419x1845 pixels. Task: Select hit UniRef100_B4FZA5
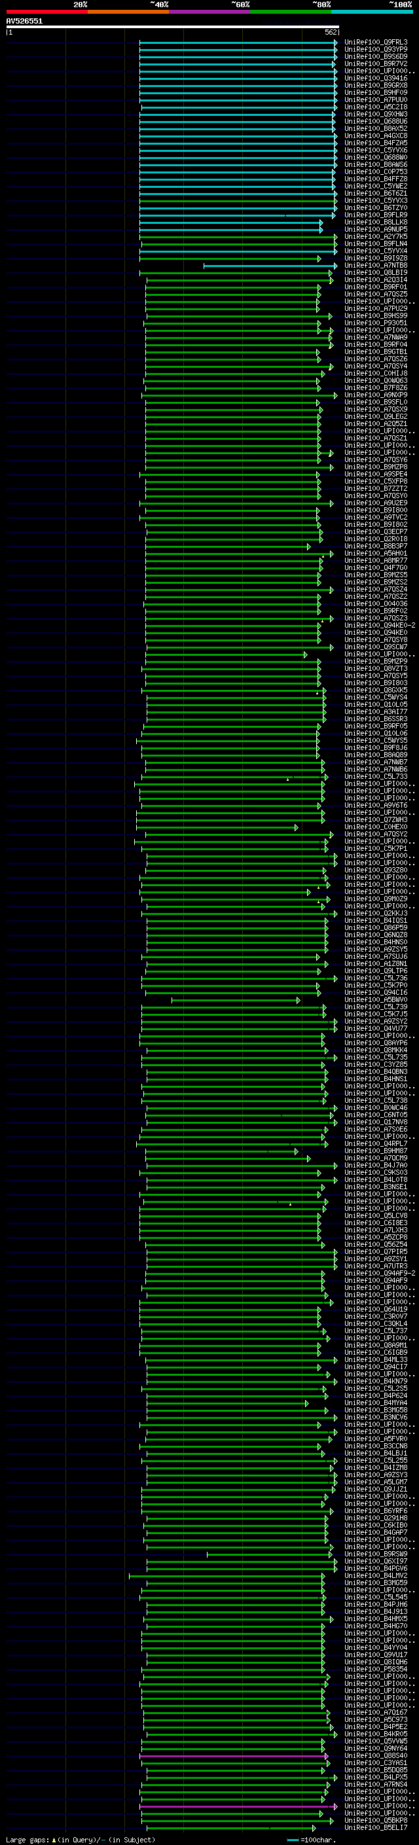tap(376, 143)
